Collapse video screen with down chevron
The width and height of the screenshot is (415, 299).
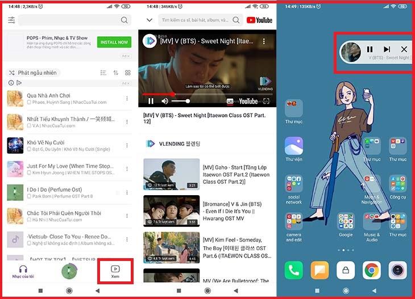coord(150,20)
